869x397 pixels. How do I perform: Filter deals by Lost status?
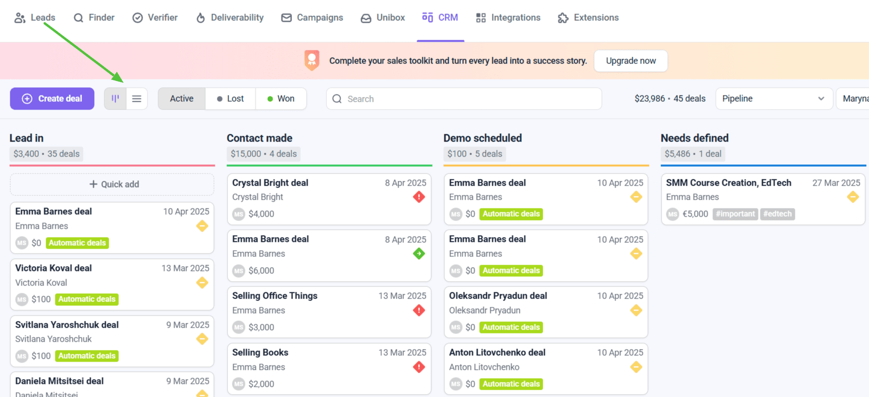230,99
